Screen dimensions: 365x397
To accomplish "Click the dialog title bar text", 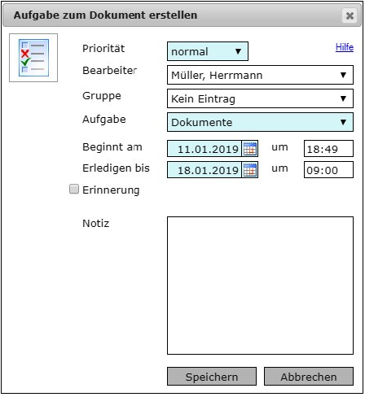I will click(x=105, y=15).
